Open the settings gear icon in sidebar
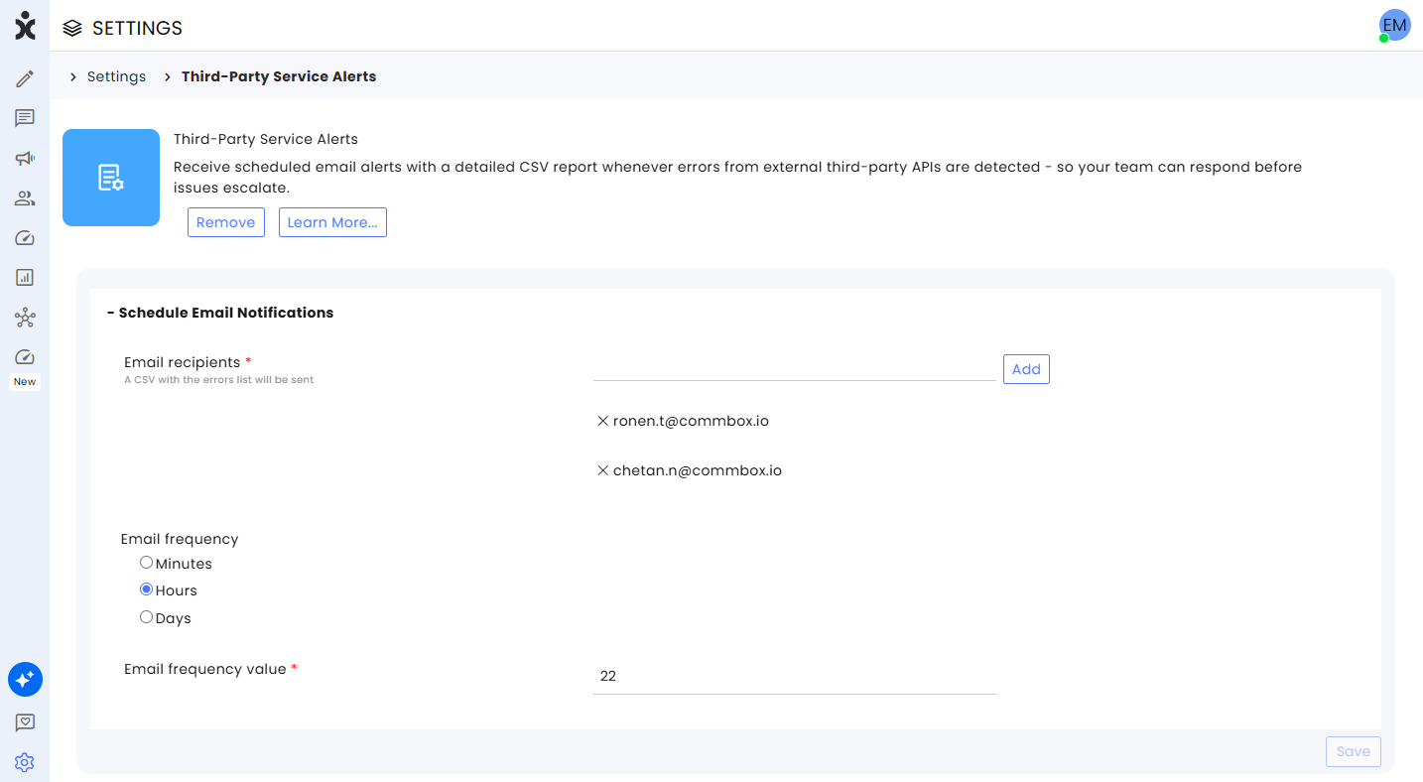 (x=25, y=762)
